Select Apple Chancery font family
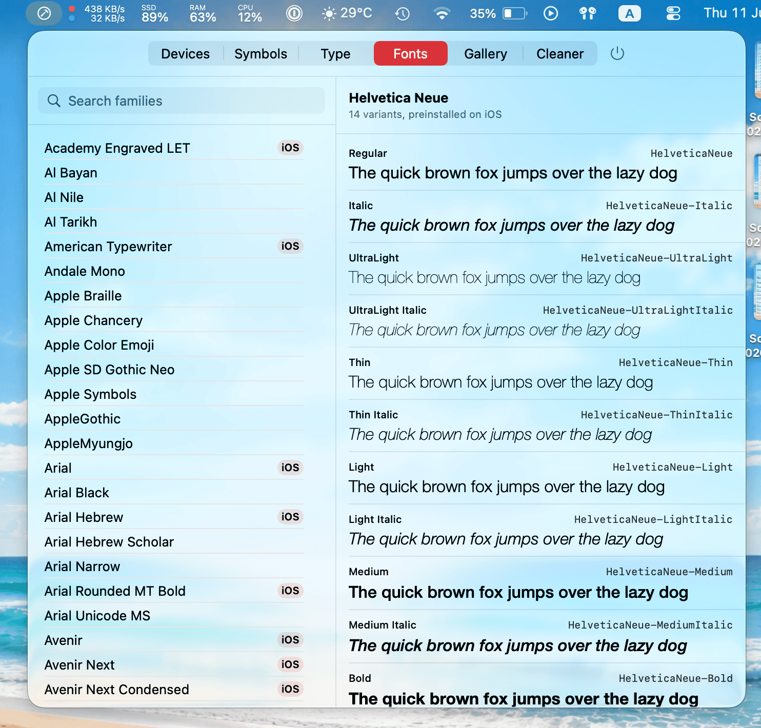 (x=174, y=320)
